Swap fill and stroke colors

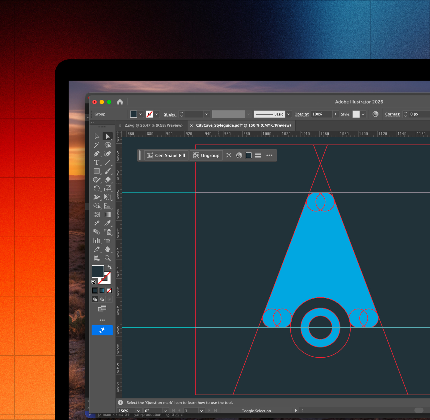coord(109,267)
